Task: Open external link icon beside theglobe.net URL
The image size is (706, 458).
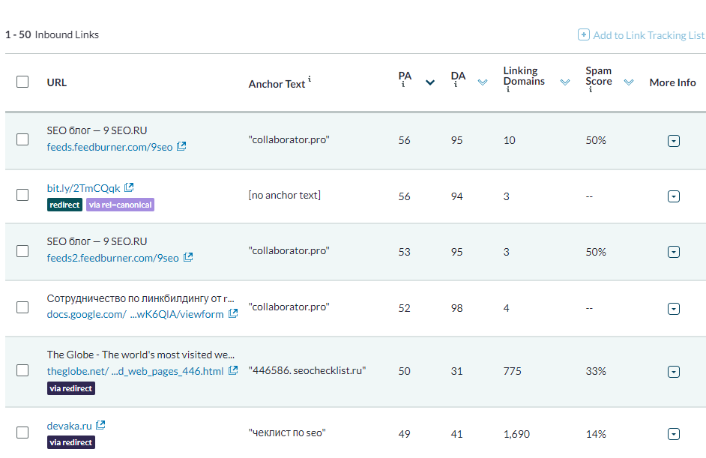Action: click(233, 370)
